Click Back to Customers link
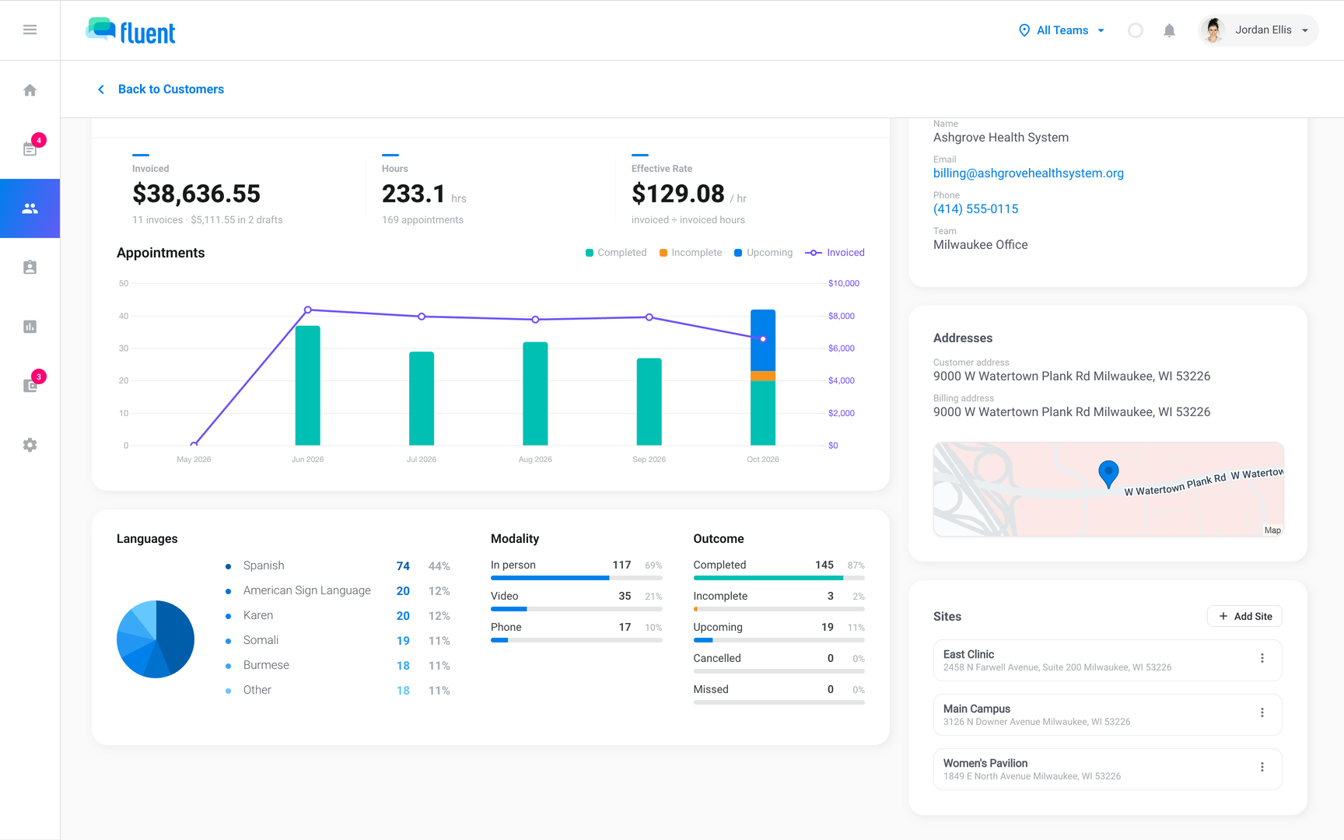The width and height of the screenshot is (1344, 840). click(x=171, y=89)
